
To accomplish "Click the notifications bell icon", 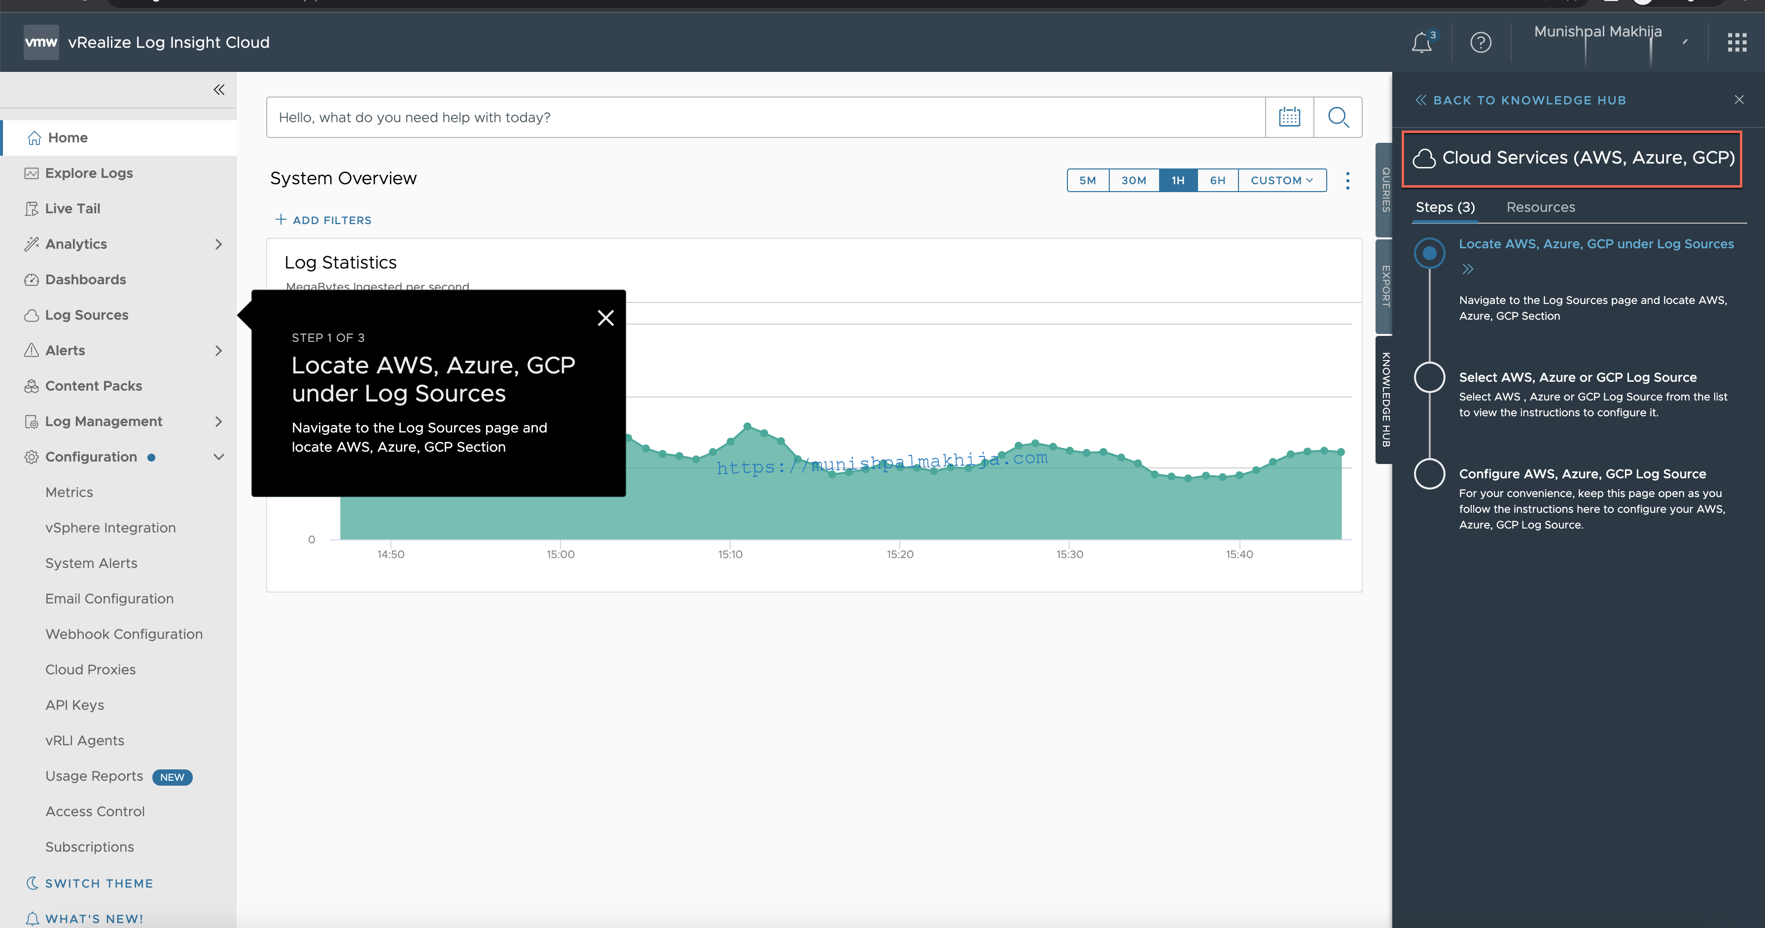I will 1422,43.
